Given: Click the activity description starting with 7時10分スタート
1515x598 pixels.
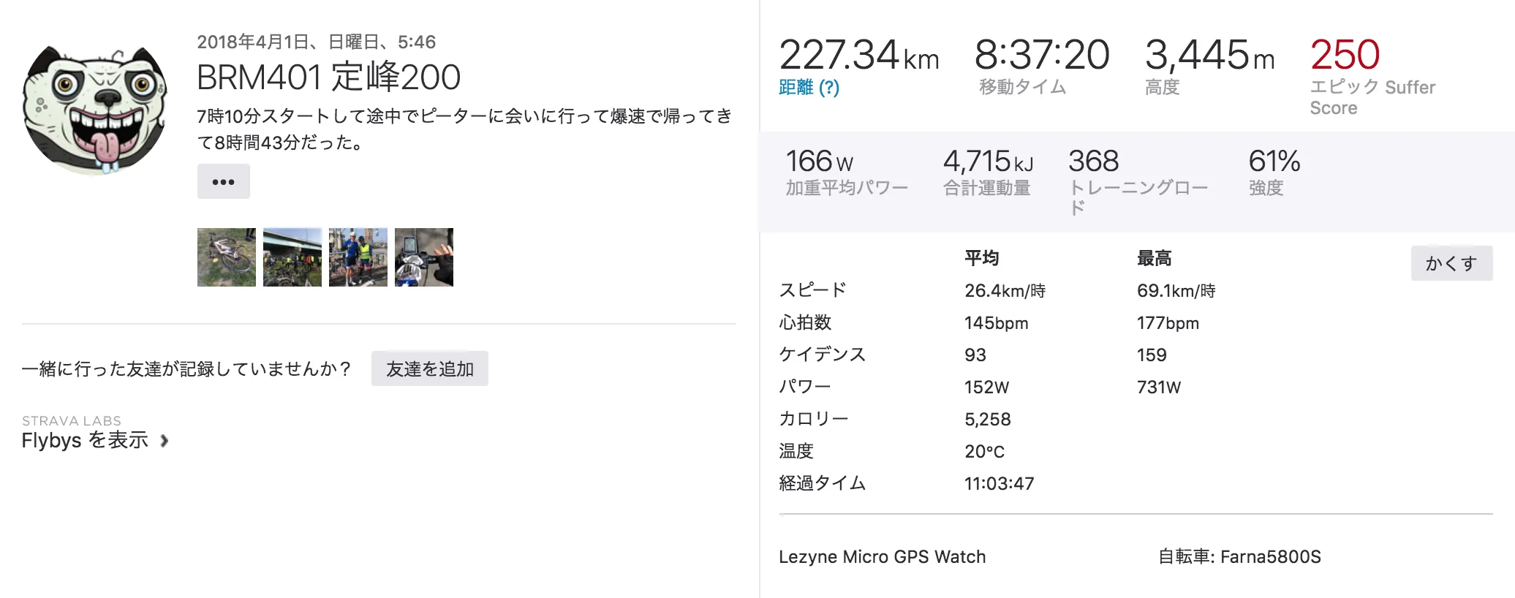Looking at the screenshot, I should (x=464, y=129).
